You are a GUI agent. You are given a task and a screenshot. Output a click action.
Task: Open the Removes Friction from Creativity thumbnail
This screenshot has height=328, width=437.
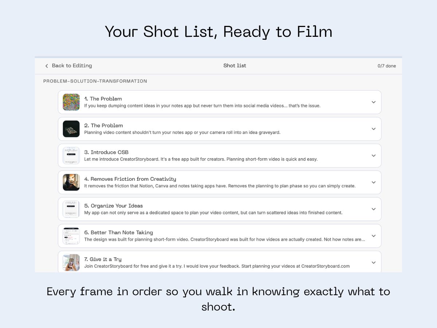point(71,182)
